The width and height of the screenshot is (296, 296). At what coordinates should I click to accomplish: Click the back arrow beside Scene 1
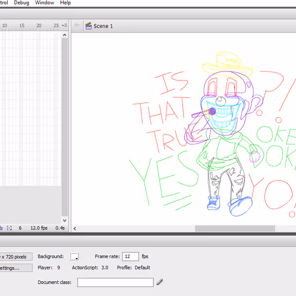77,25
